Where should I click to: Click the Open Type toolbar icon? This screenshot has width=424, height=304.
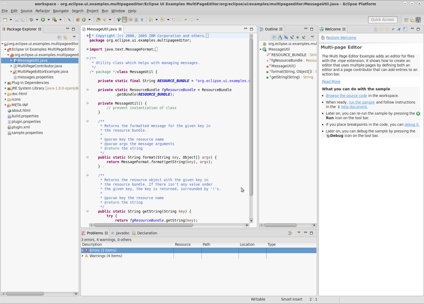click(x=98, y=20)
